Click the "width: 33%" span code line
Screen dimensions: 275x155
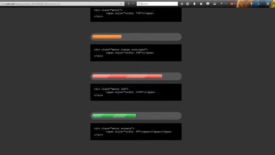[130, 53]
